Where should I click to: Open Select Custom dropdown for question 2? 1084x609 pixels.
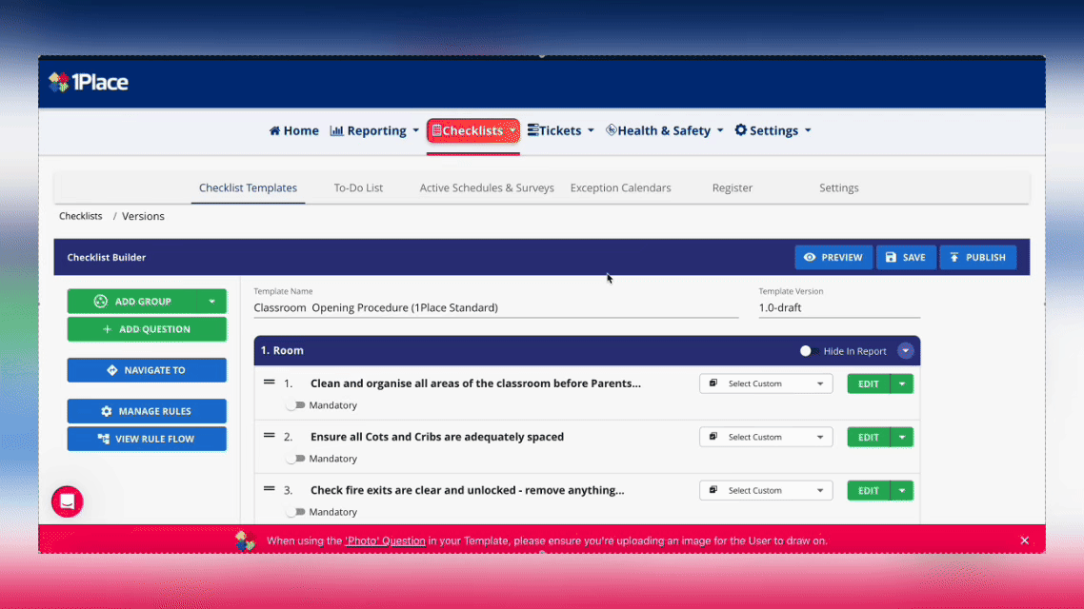tap(766, 437)
